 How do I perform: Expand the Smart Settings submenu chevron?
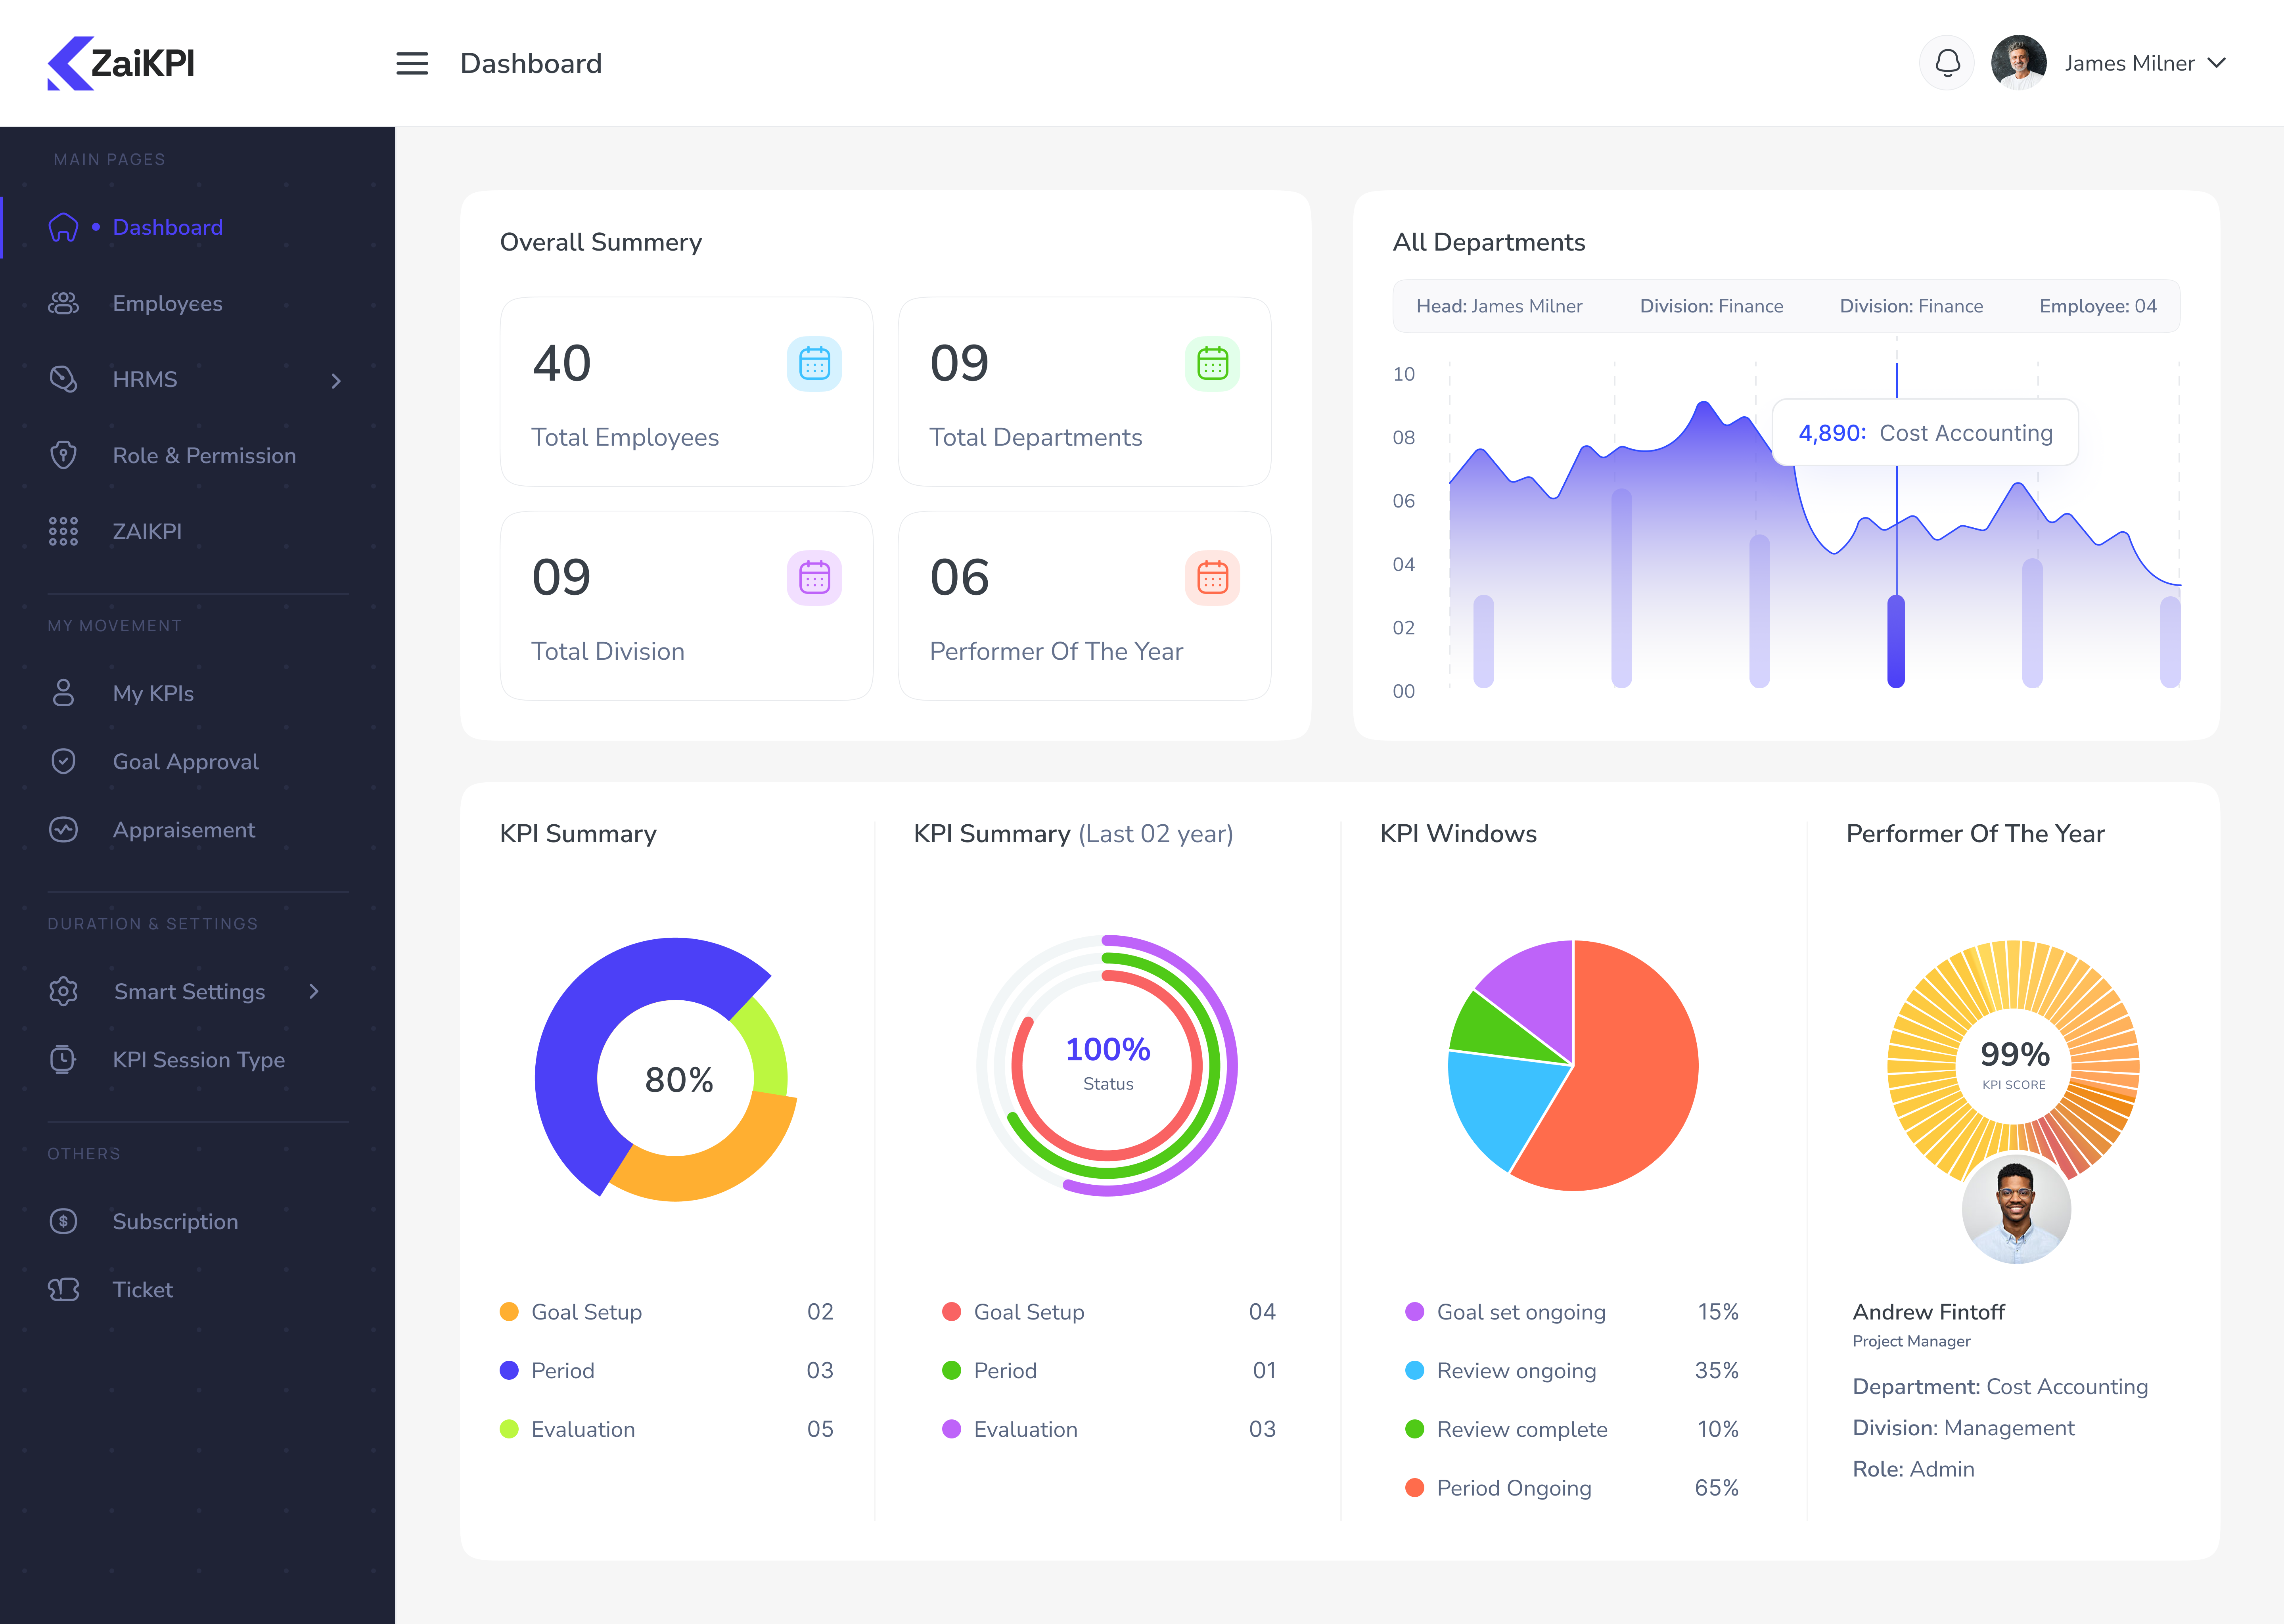pyautogui.click(x=314, y=991)
